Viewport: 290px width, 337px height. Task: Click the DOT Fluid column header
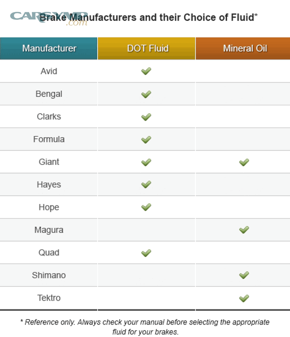click(148, 48)
